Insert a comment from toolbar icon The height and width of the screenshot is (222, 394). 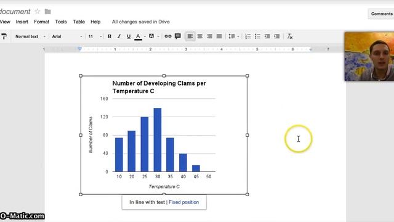point(178,36)
